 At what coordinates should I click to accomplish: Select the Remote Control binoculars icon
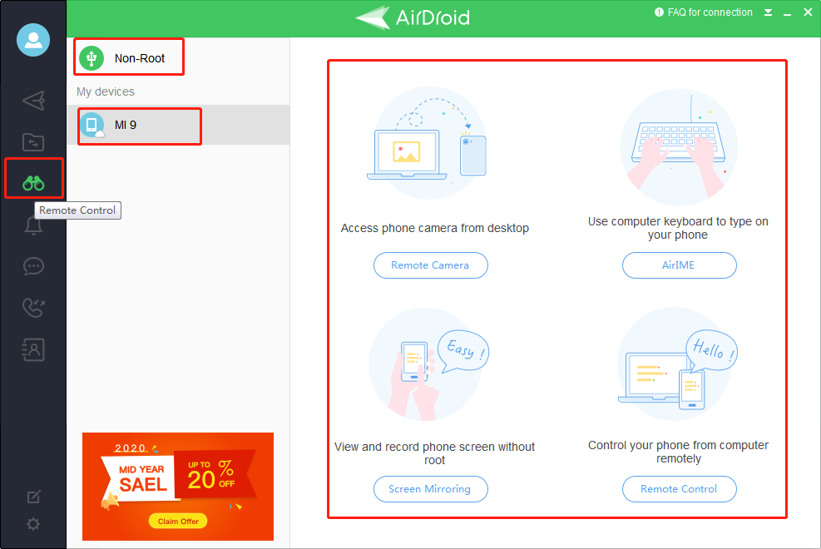(33, 184)
